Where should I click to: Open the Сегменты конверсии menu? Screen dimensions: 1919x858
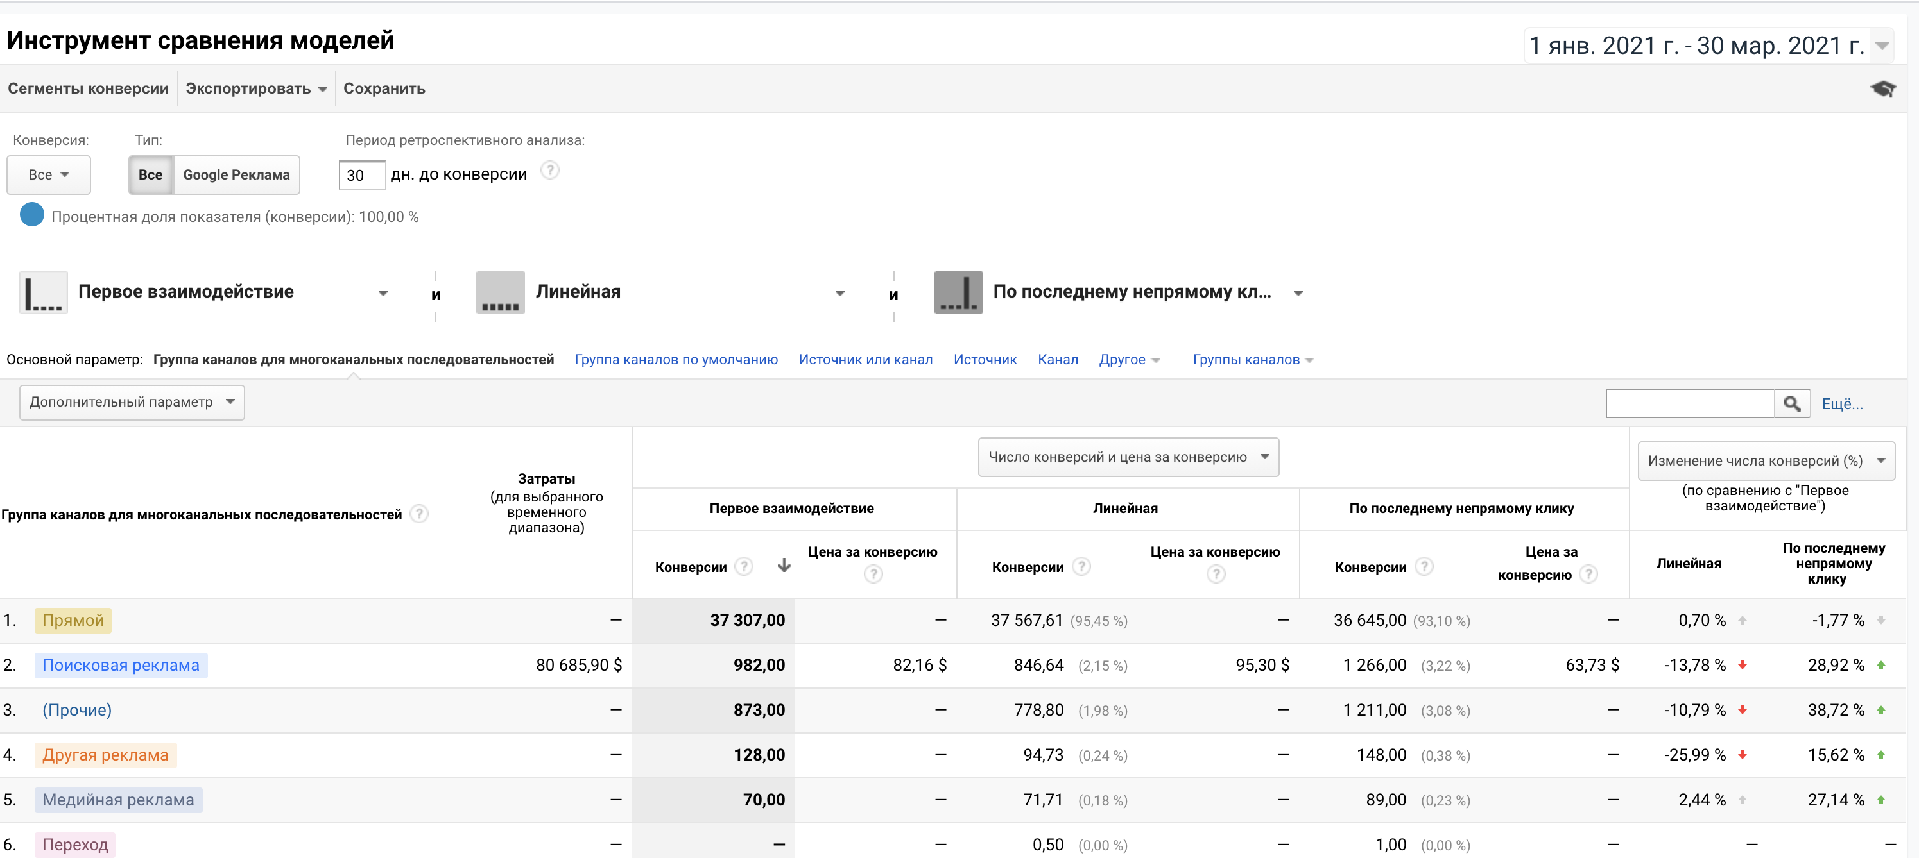[x=88, y=88]
